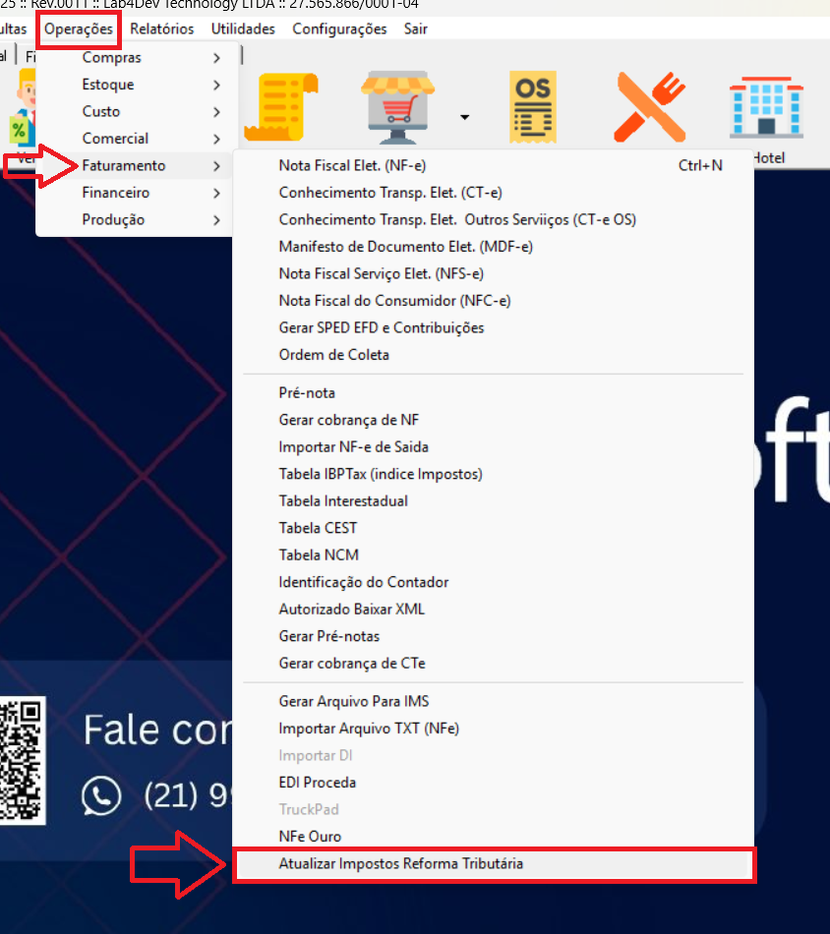This screenshot has width=830, height=934.
Task: Click the OS service order icon
Action: 533,106
